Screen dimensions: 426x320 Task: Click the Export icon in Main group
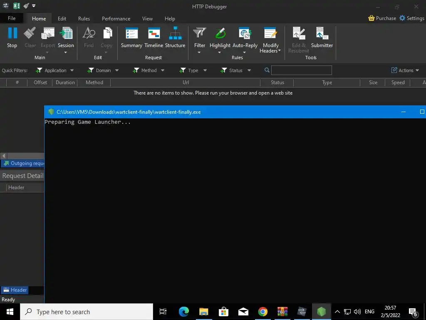[x=47, y=33]
